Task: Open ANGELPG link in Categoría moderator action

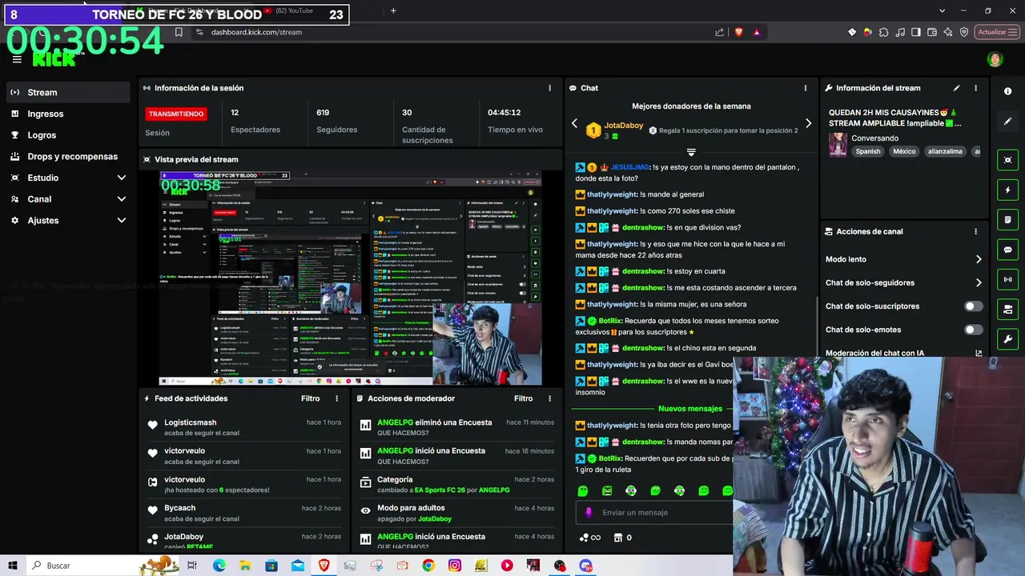Action: coord(495,490)
